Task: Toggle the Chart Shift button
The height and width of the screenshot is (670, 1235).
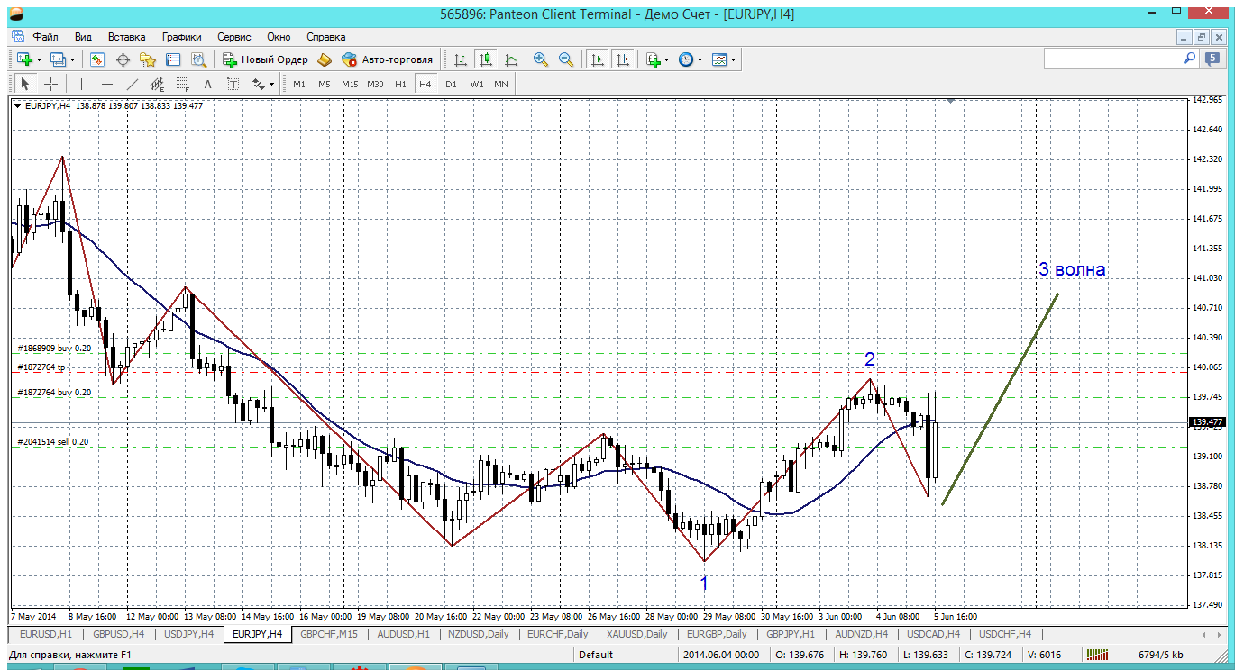Action: pyautogui.click(x=622, y=59)
